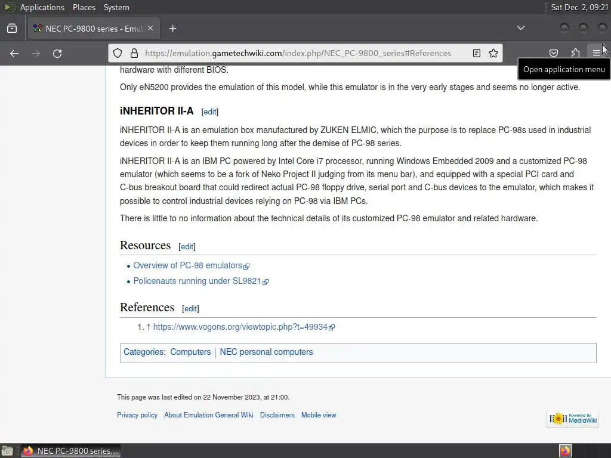
Task: Go back to previous page
Action: point(14,53)
